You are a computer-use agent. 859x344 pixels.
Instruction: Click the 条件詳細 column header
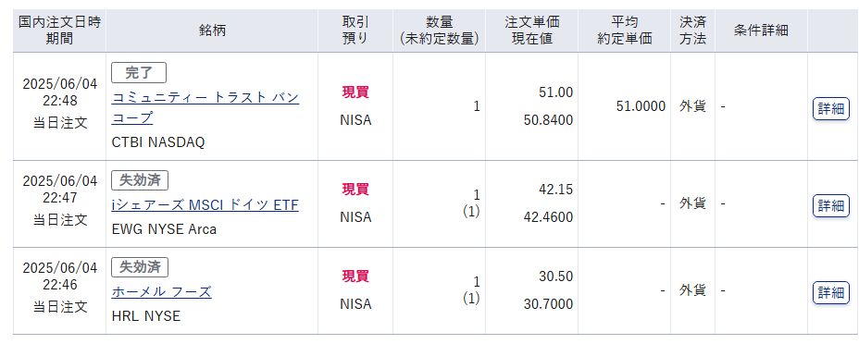pos(761,31)
